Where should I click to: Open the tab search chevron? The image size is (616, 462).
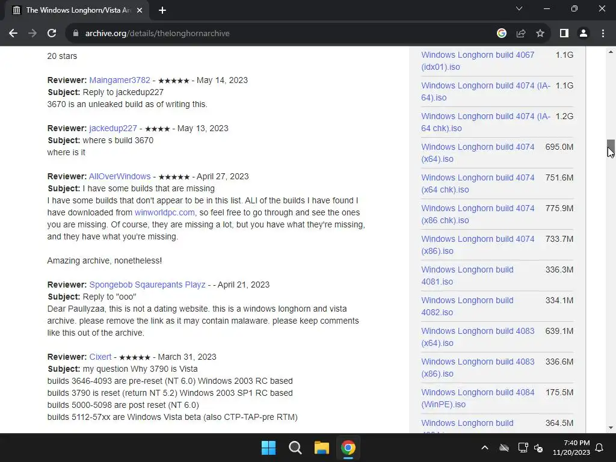coord(519,8)
